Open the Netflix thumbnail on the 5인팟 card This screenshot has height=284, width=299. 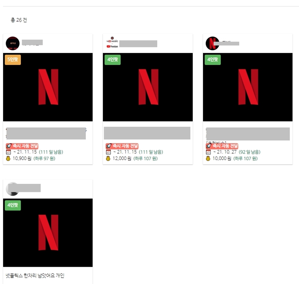[x=47, y=88]
